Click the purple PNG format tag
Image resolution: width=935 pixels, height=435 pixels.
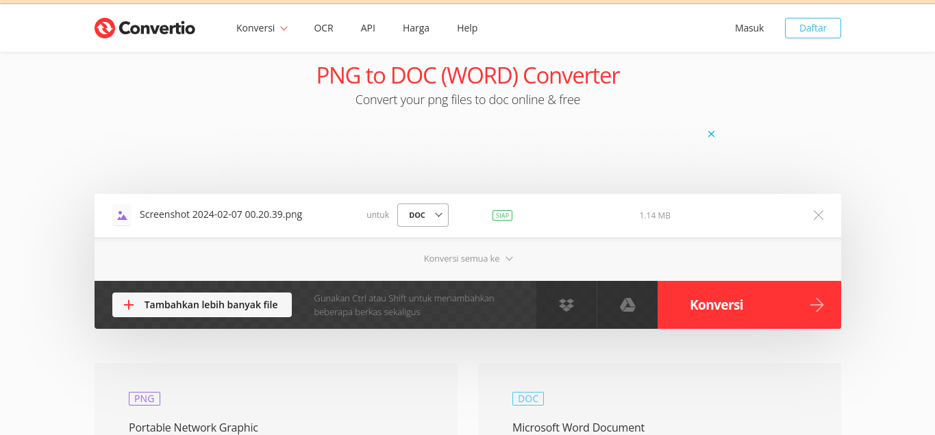[x=145, y=399]
